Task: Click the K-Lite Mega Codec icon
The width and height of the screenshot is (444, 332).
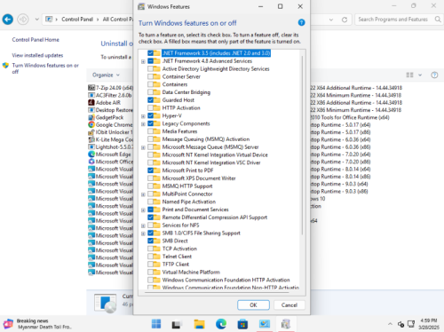Action: point(91,139)
